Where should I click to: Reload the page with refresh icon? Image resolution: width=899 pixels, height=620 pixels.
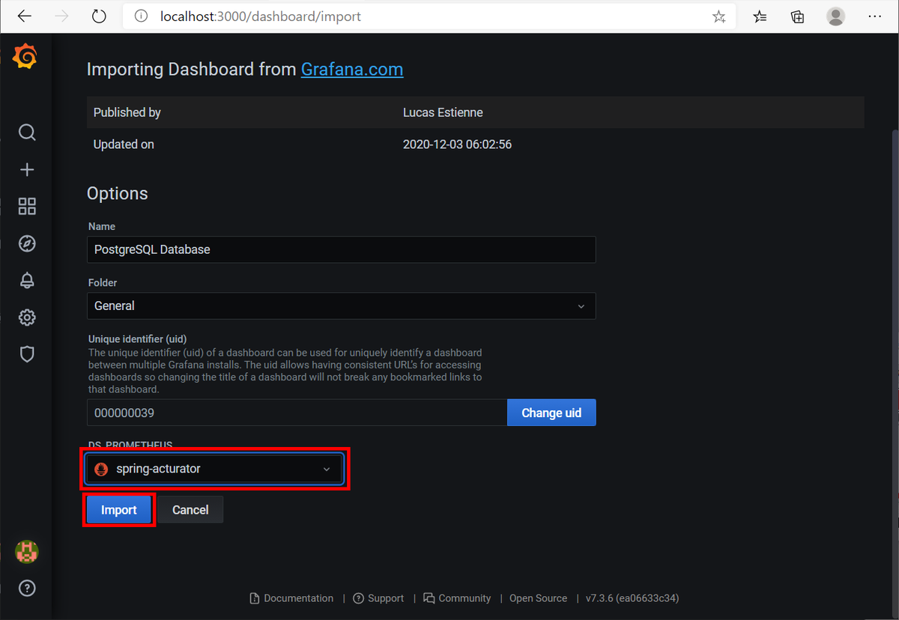point(98,16)
